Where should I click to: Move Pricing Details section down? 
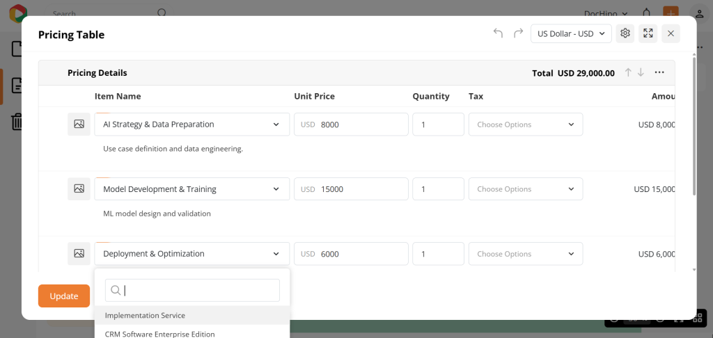point(641,72)
